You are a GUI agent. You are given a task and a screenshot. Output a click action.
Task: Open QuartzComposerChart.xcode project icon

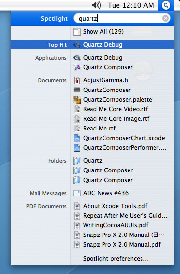(x=77, y=138)
